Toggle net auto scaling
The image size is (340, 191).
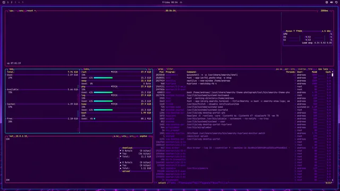click(x=124, y=136)
